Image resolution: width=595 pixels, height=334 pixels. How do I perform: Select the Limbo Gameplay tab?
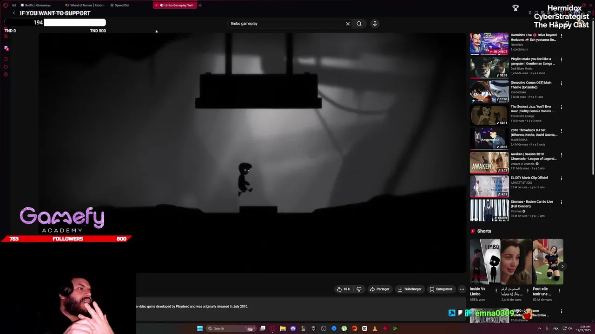coord(175,5)
